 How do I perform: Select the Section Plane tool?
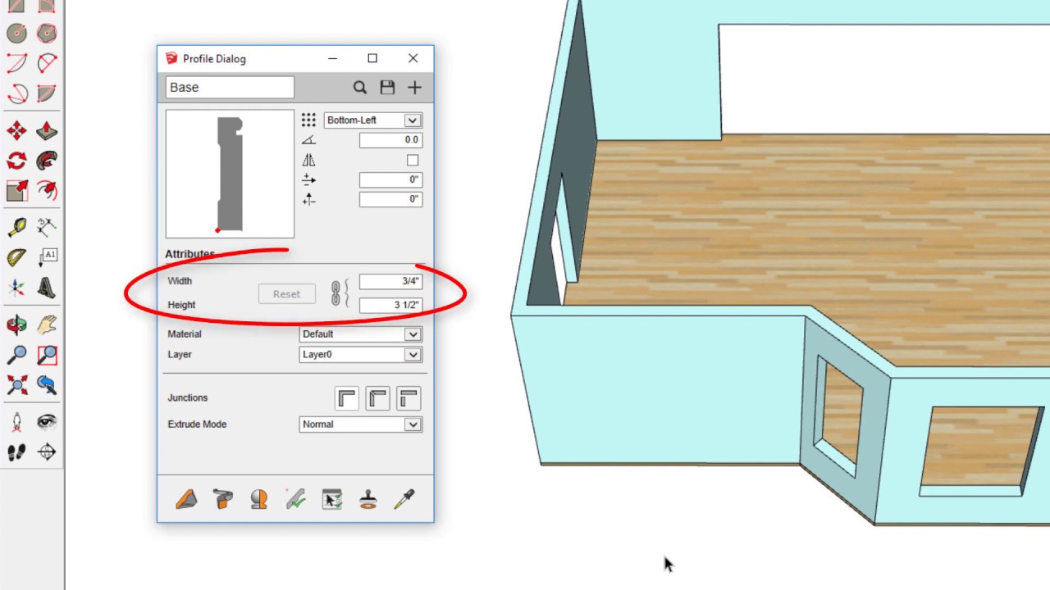(x=47, y=452)
